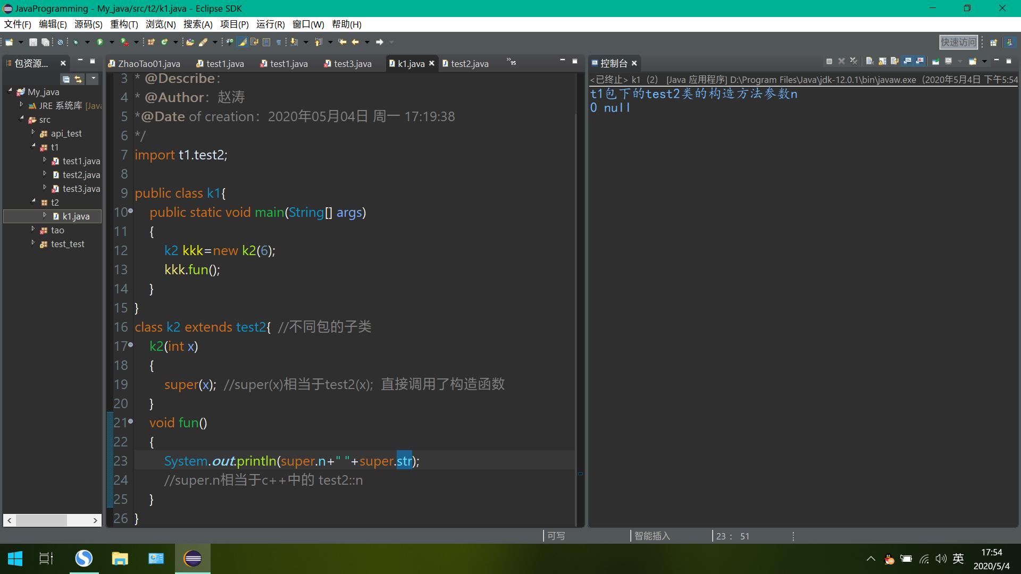Click the Debug bug icon

coord(76,42)
